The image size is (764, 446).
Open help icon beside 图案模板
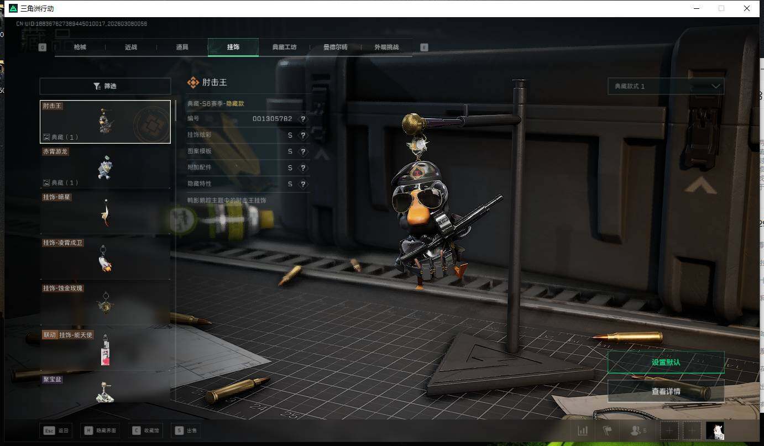coord(302,151)
